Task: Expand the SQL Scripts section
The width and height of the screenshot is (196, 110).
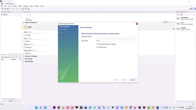Action: point(23,59)
